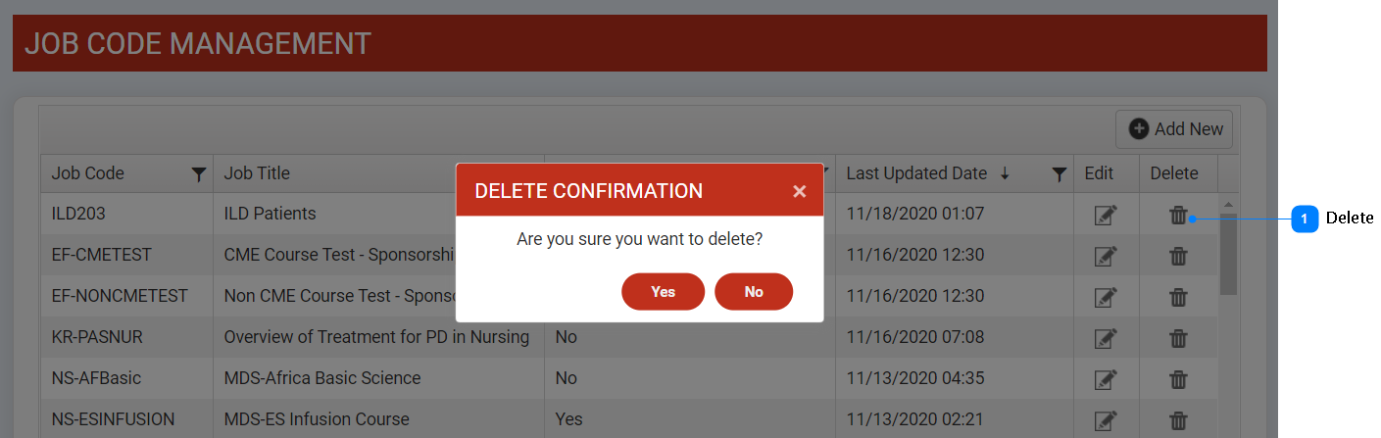Screen dimensions: 1381x438
Task: Close the Delete Confirmation dialog
Action: pyautogui.click(x=800, y=191)
